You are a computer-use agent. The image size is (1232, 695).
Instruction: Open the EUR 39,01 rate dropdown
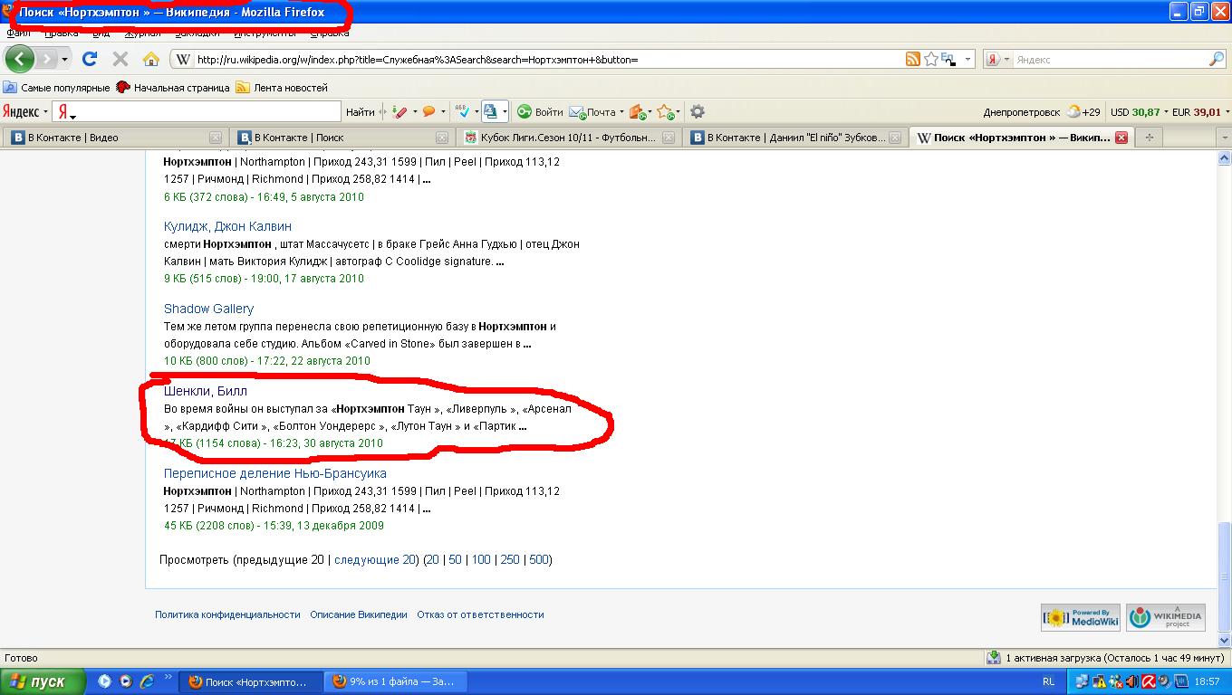[1201, 112]
